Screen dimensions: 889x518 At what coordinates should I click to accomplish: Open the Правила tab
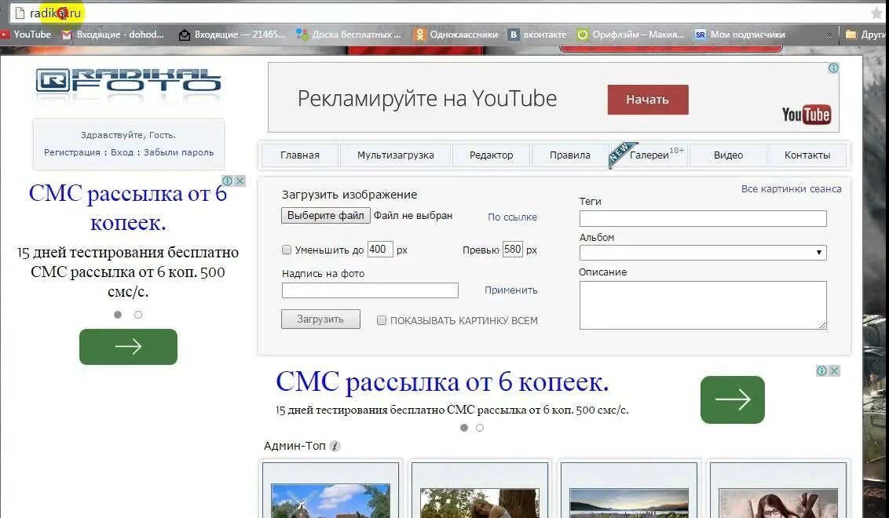coord(570,155)
